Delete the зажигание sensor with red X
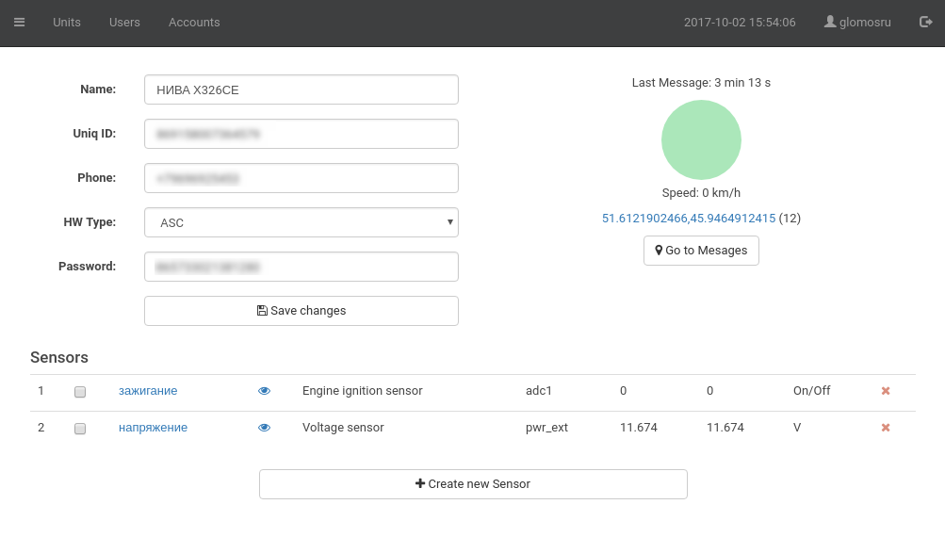The width and height of the screenshot is (945, 537). click(885, 391)
